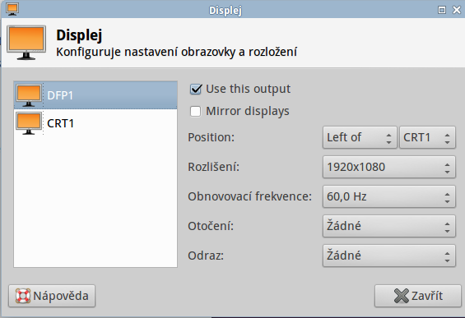Select the DFP1 row text
The image size is (465, 318).
point(60,95)
